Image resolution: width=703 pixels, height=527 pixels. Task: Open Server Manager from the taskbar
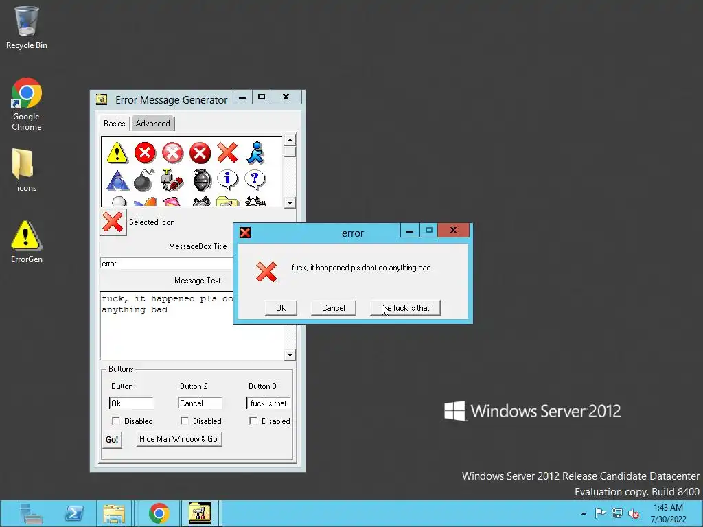click(31, 513)
